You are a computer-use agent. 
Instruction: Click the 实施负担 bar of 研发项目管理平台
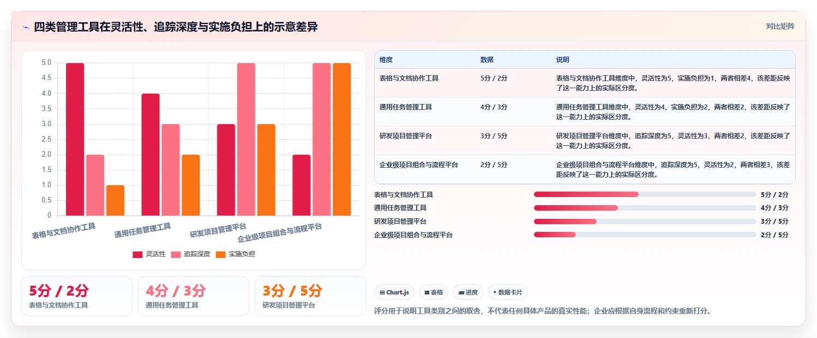pos(267,170)
